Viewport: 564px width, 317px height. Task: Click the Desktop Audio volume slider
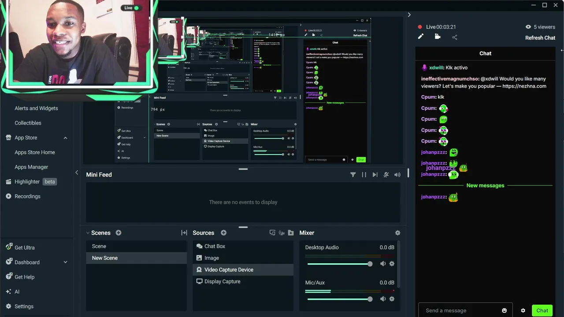(x=340, y=264)
